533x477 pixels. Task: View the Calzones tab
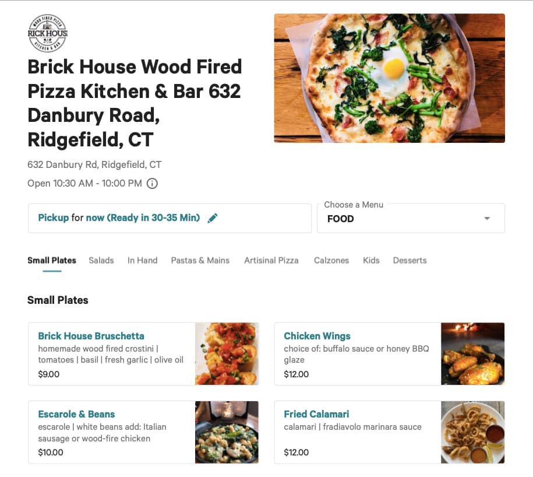tap(331, 261)
